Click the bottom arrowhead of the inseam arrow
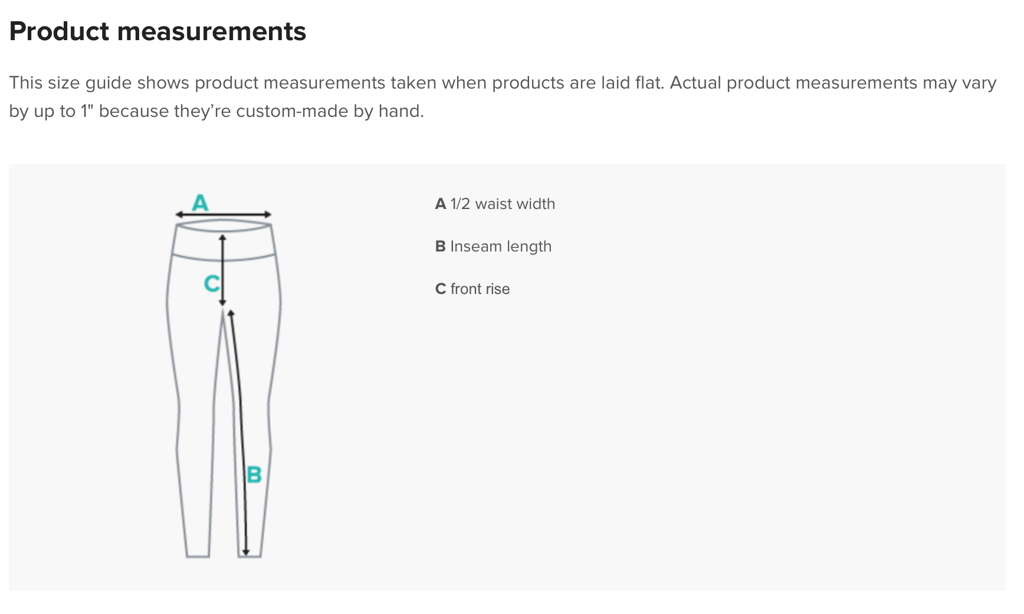The width and height of the screenshot is (1024, 614). tap(246, 552)
